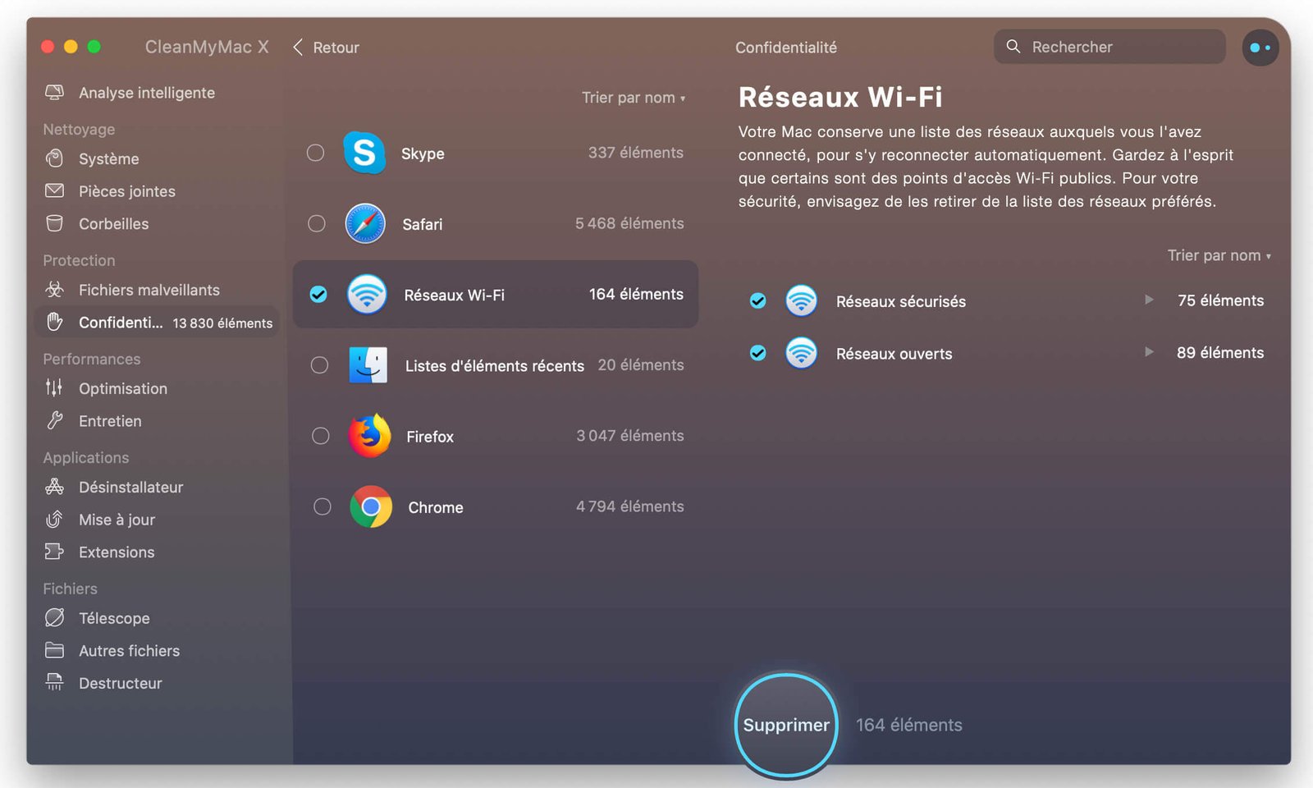Click the Désinstallateur icon
1313x788 pixels.
(54, 487)
